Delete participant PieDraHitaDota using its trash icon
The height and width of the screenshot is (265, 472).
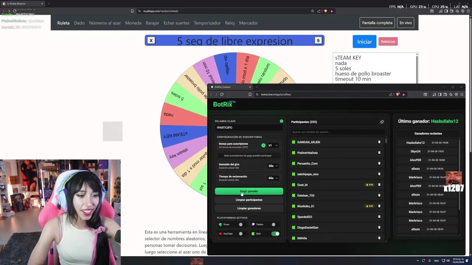click(x=379, y=153)
